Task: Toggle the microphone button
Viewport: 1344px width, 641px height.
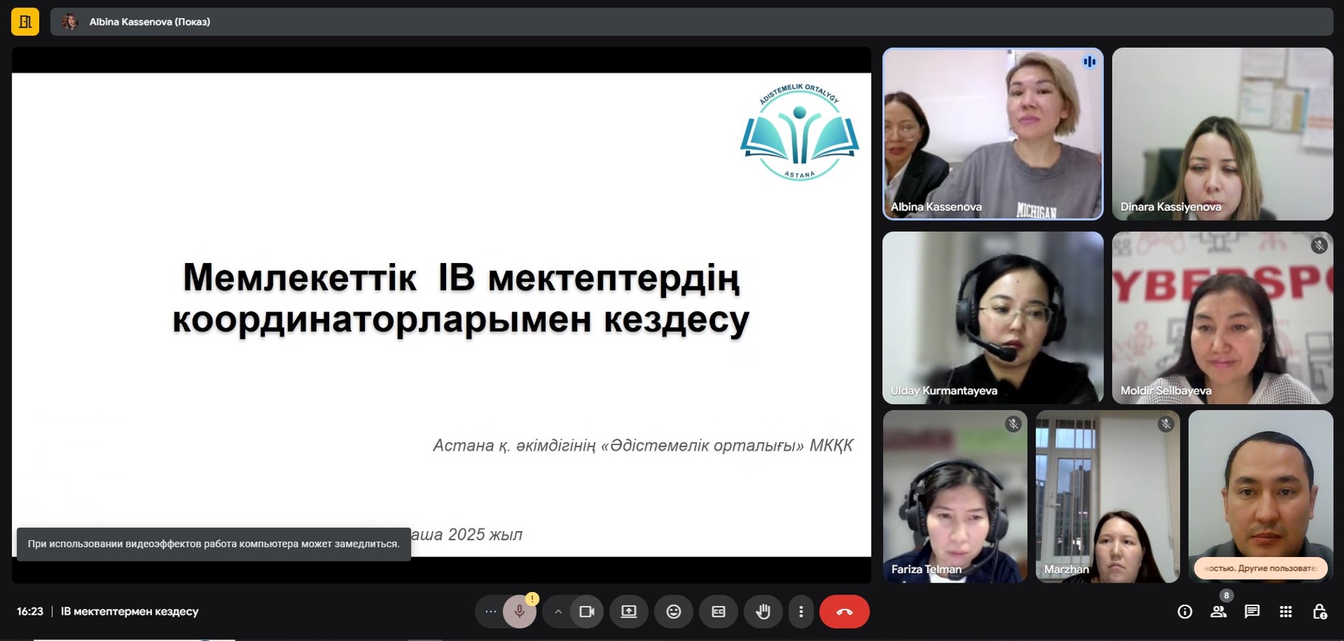Action: (x=519, y=611)
